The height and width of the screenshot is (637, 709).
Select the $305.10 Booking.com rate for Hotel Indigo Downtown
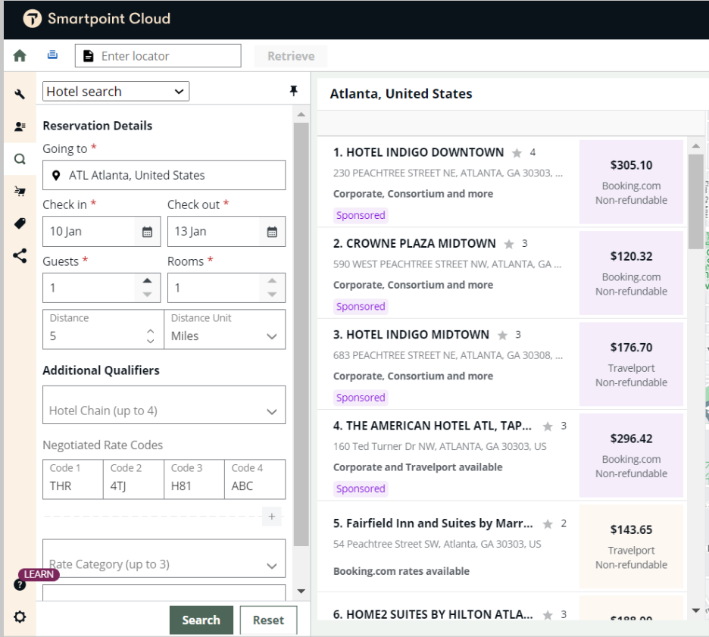631,182
